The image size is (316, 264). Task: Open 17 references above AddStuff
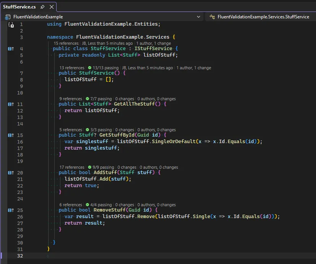(72, 167)
